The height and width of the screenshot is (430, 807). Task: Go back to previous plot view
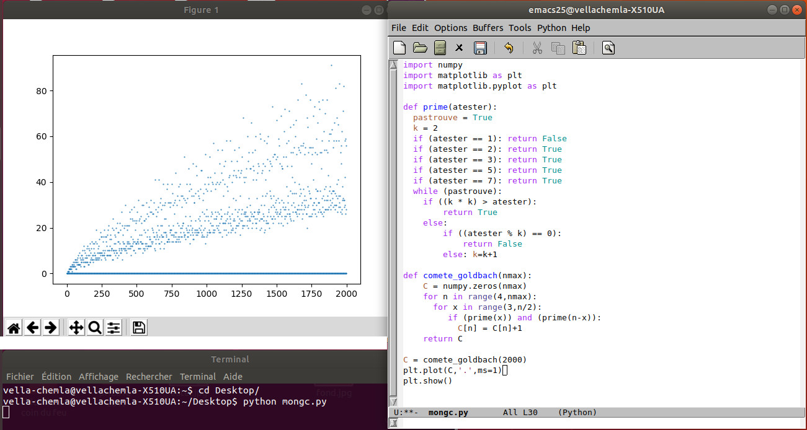[x=32, y=328]
